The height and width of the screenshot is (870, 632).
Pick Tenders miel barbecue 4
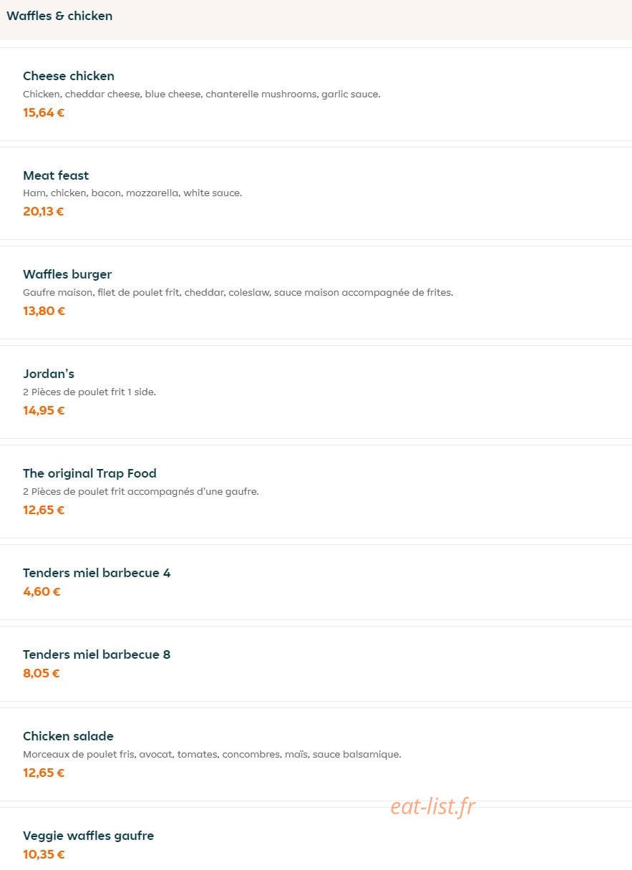316,582
